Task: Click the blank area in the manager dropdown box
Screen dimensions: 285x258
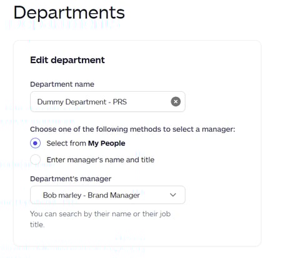Action: coord(154,195)
